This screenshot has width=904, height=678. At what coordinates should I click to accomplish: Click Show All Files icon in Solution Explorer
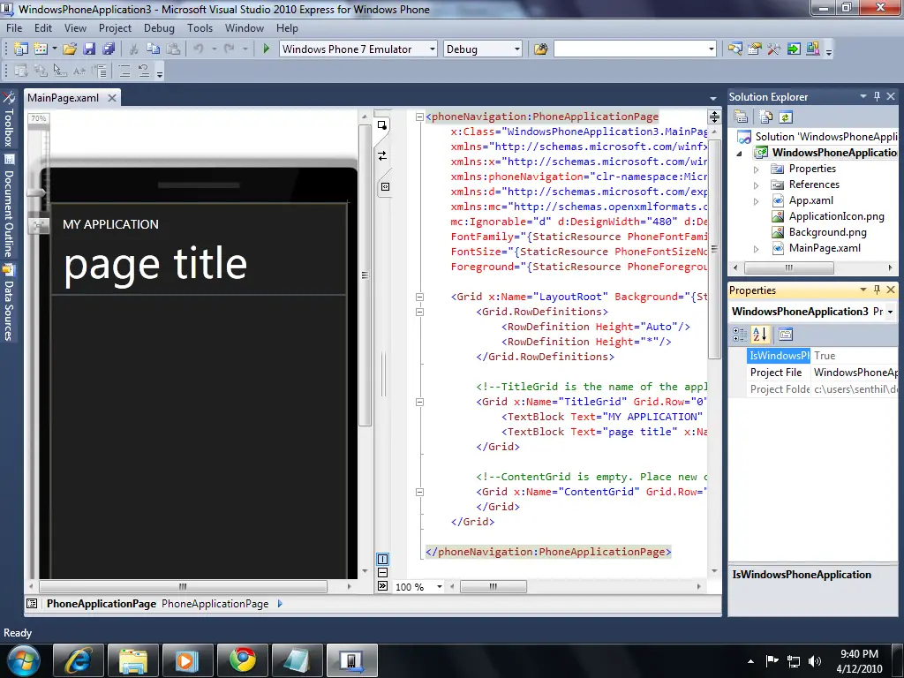pos(765,117)
